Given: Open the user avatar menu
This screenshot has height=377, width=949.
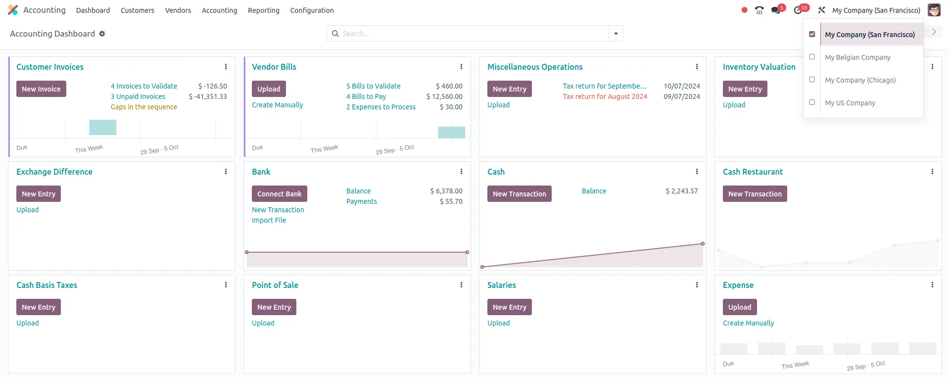Looking at the screenshot, I should [934, 10].
